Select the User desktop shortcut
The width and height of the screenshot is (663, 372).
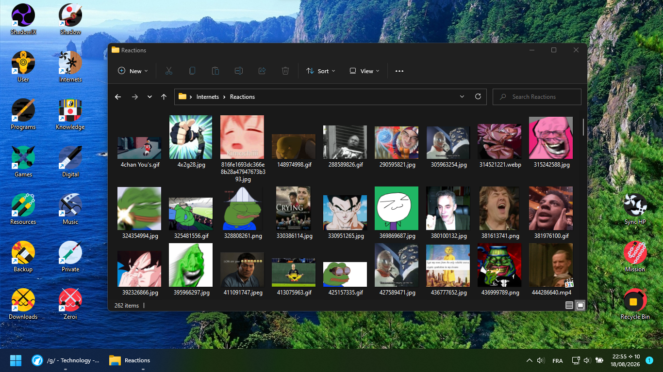[23, 67]
